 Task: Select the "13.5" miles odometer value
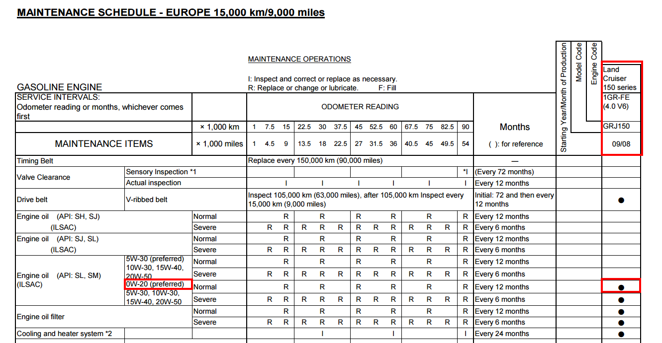[x=304, y=144]
